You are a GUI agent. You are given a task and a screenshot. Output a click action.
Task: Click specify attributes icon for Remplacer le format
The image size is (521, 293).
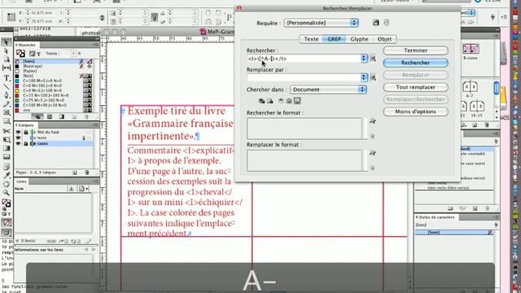pos(373,153)
